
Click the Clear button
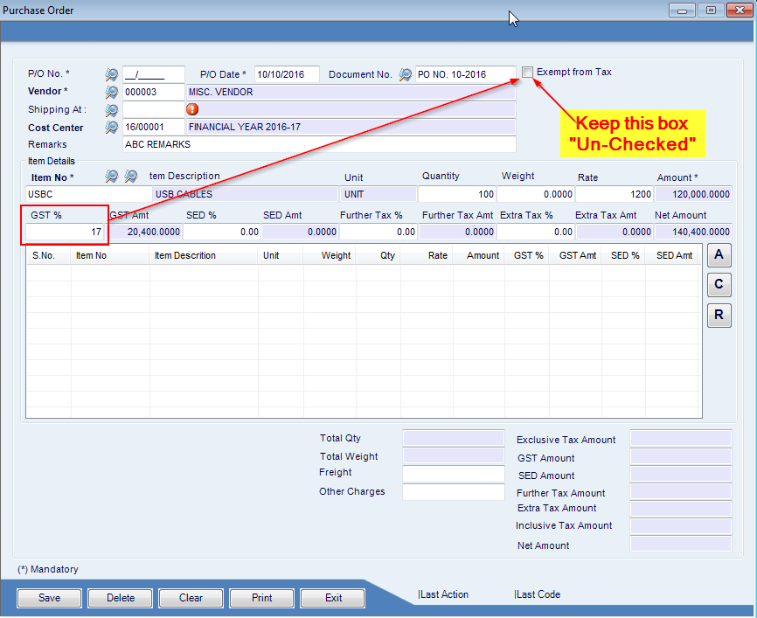point(191,598)
